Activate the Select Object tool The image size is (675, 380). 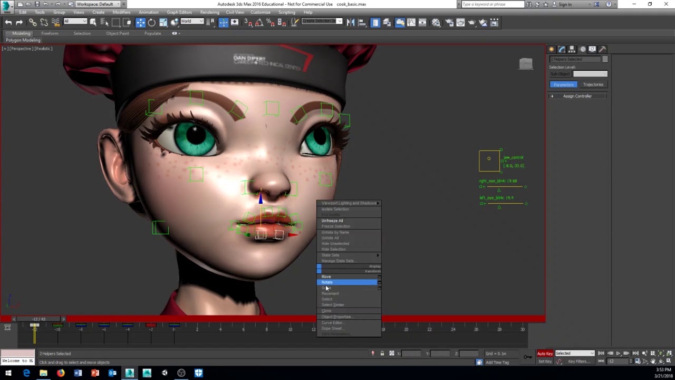[x=93, y=22]
